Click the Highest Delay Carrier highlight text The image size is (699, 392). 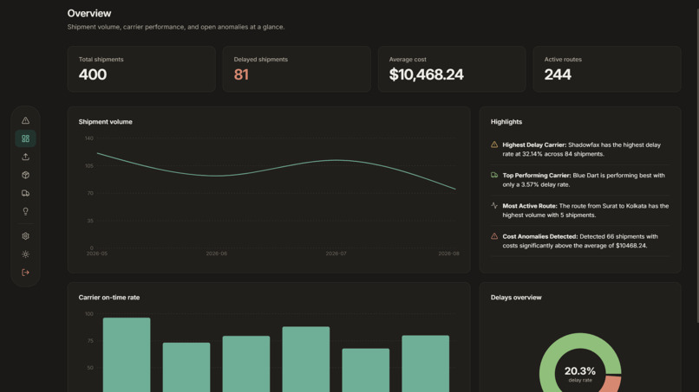coord(581,150)
